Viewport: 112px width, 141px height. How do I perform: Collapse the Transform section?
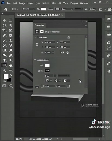tap(35, 37)
